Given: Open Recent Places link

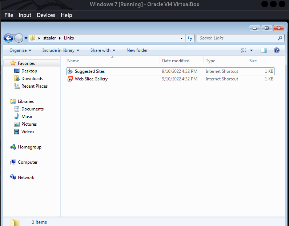Looking at the screenshot, I should (x=35, y=86).
